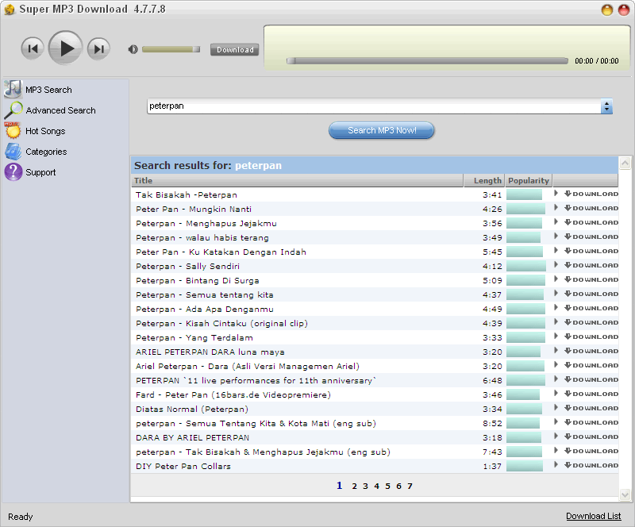Sort results by Popularity column
This screenshot has height=527, width=635.
tap(529, 181)
